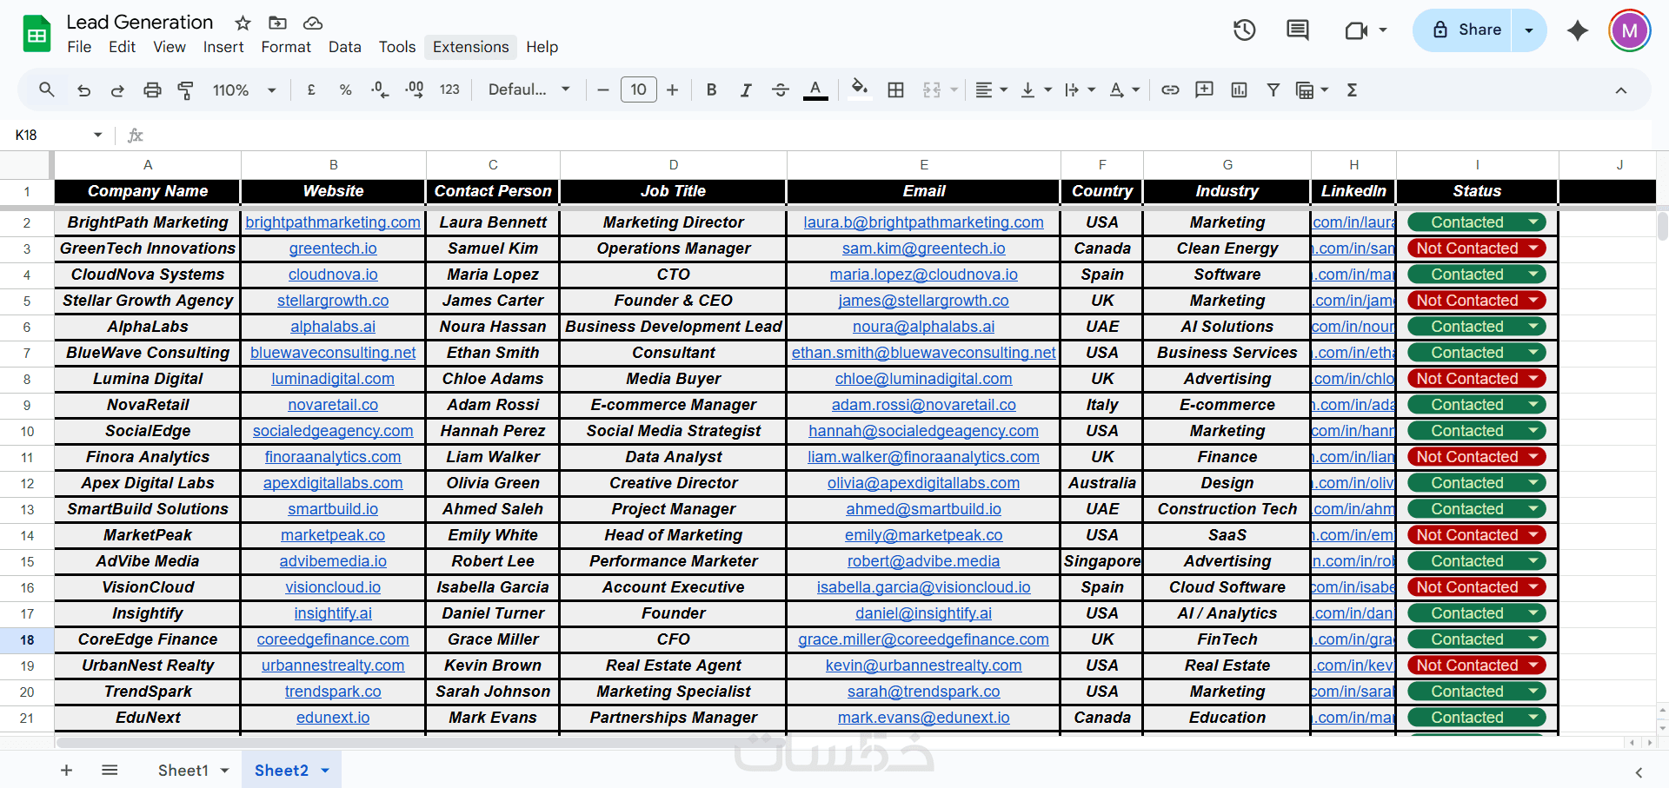Open the File menu
Image resolution: width=1669 pixels, height=788 pixels.
point(79,47)
